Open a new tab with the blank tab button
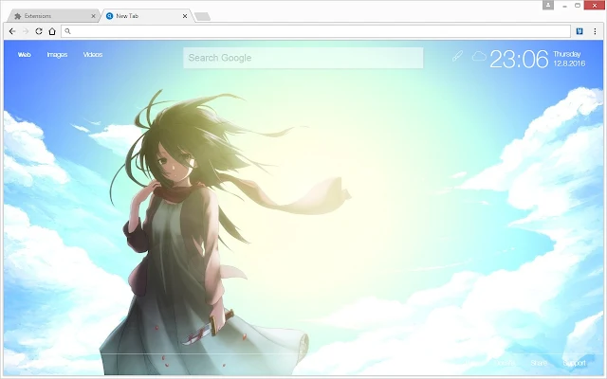 pyautogui.click(x=202, y=17)
